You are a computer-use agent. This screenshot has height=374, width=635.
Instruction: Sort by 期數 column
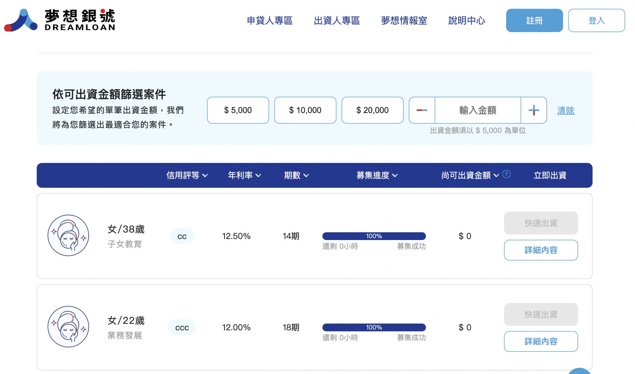coord(297,175)
